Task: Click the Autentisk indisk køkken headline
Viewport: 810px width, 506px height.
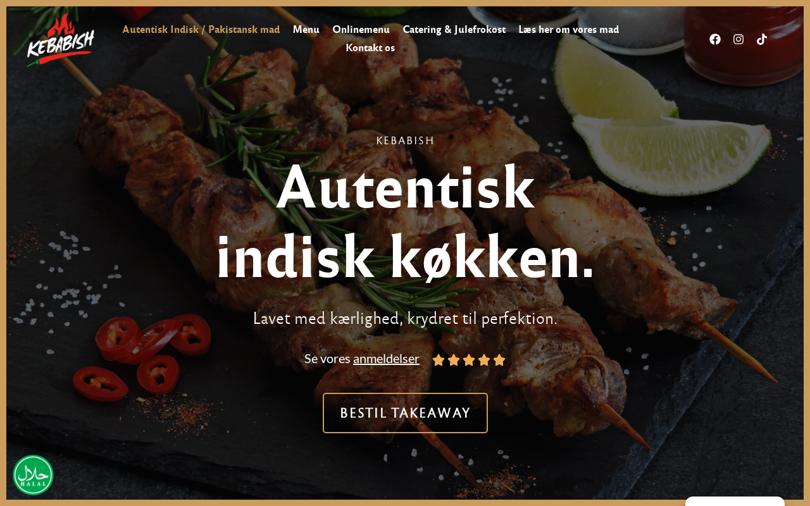Action: pos(405,222)
